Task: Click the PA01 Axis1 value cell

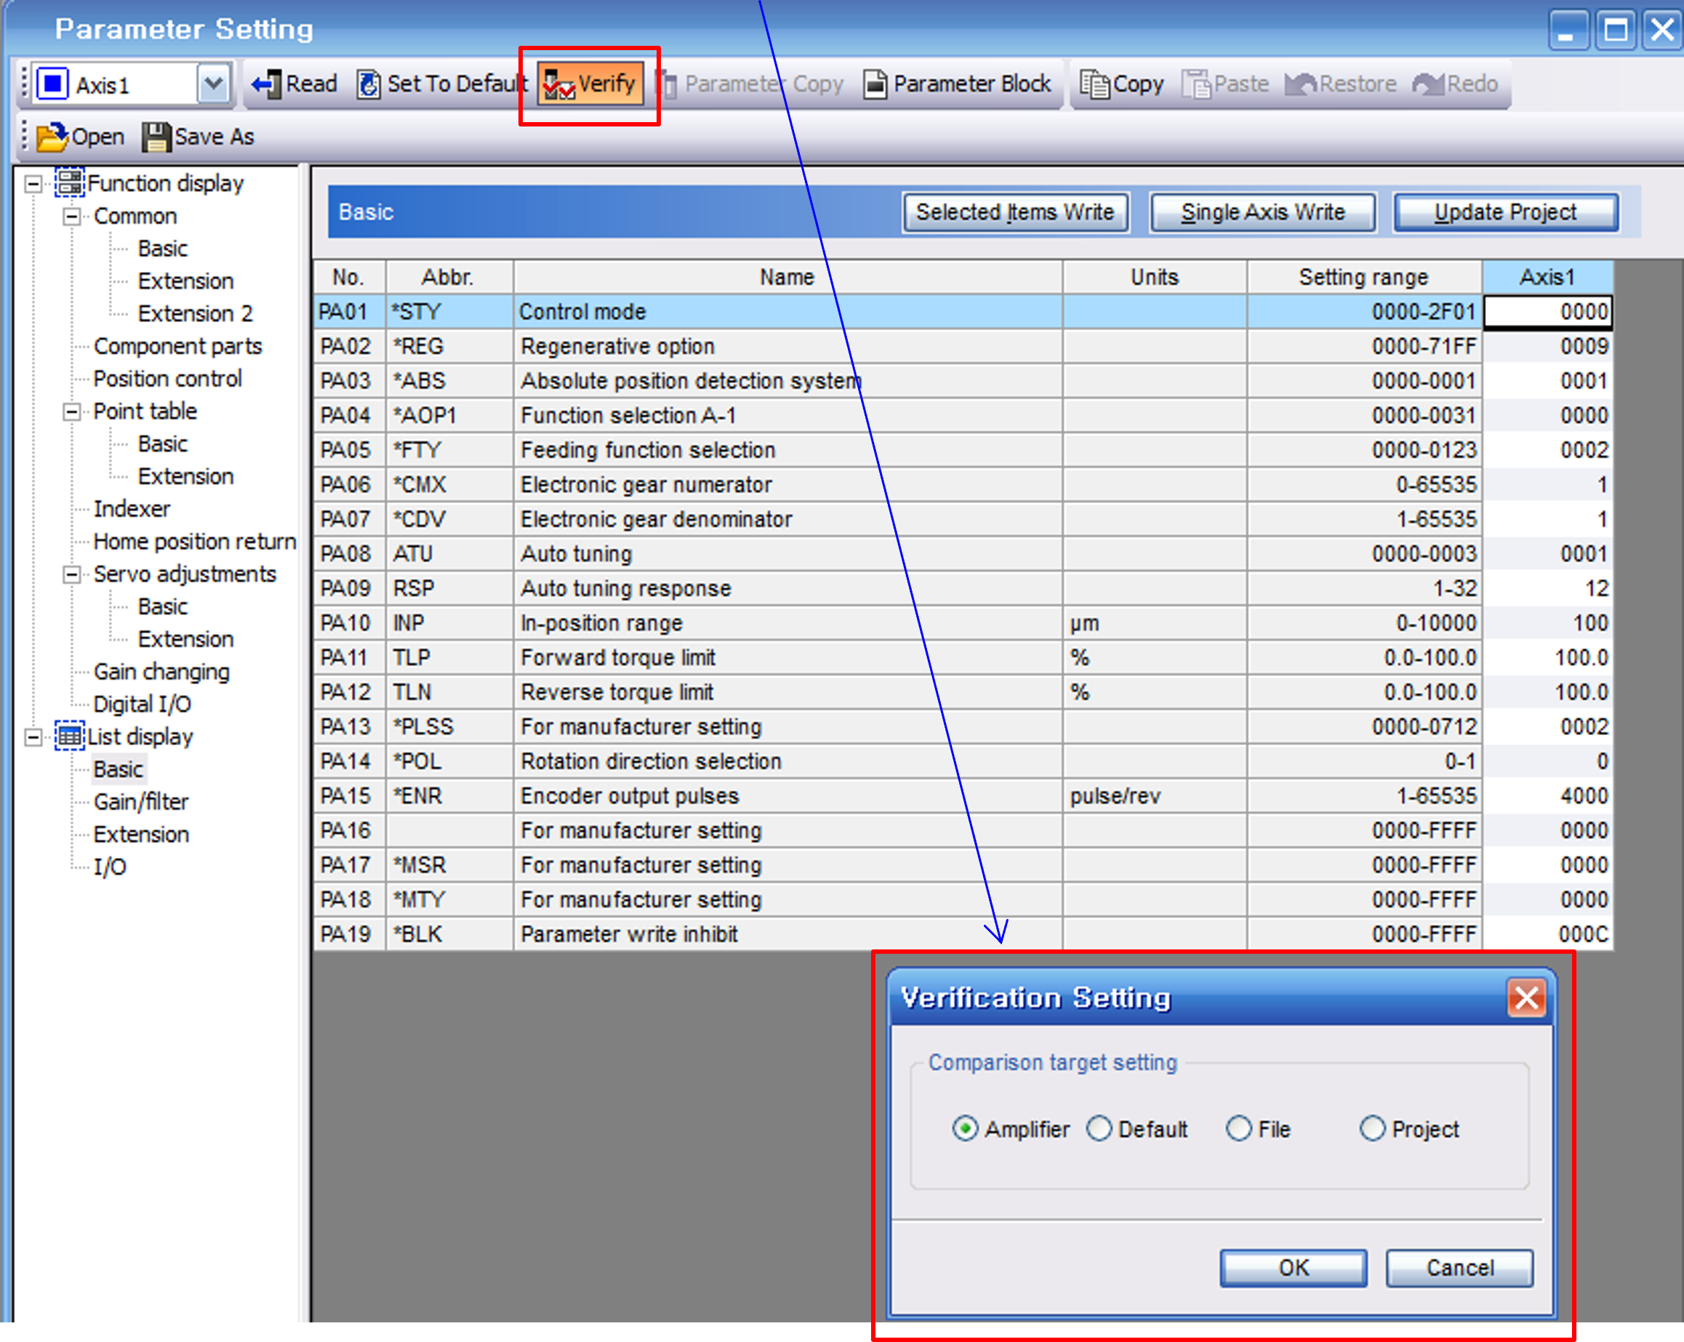Action: click(x=1548, y=312)
